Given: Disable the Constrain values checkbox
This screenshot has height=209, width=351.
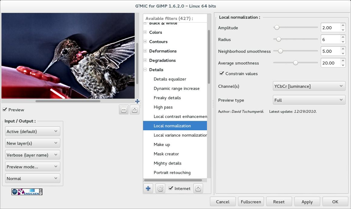Looking at the screenshot, I should pyautogui.click(x=221, y=74).
